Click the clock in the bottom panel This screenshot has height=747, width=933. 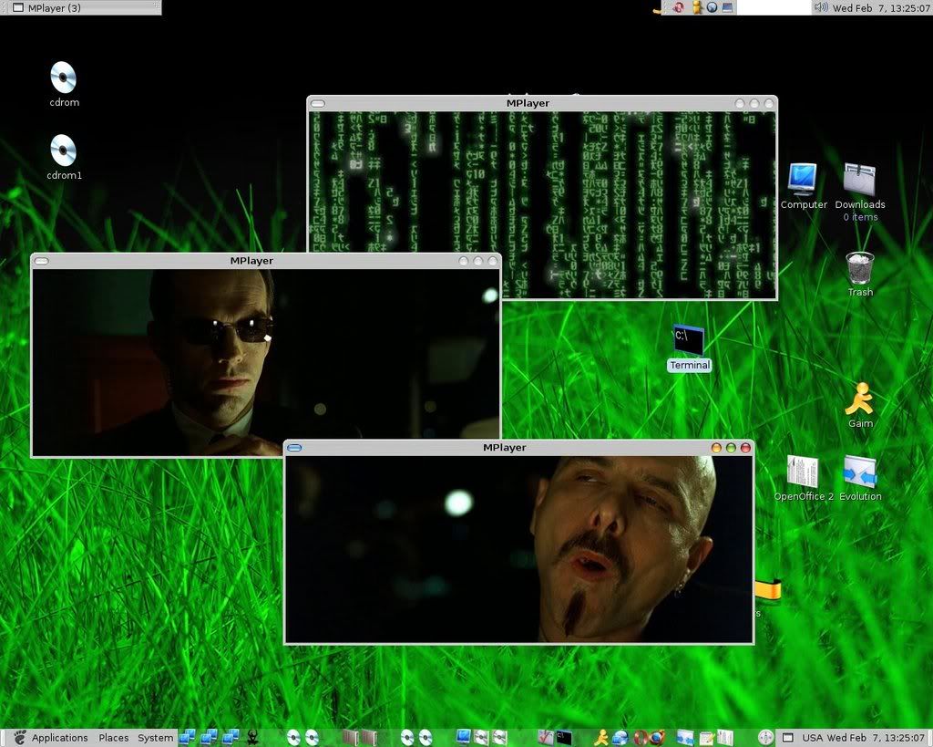point(876,738)
